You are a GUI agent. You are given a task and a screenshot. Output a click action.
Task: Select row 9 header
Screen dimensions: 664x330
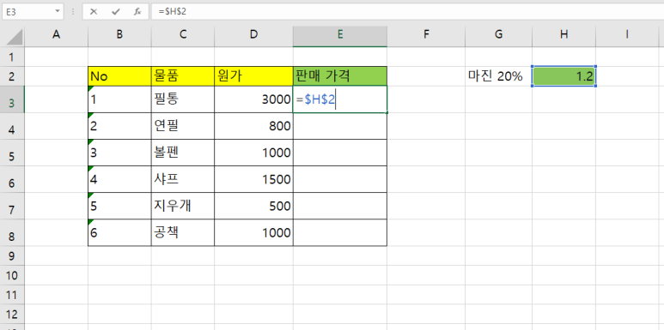click(12, 255)
